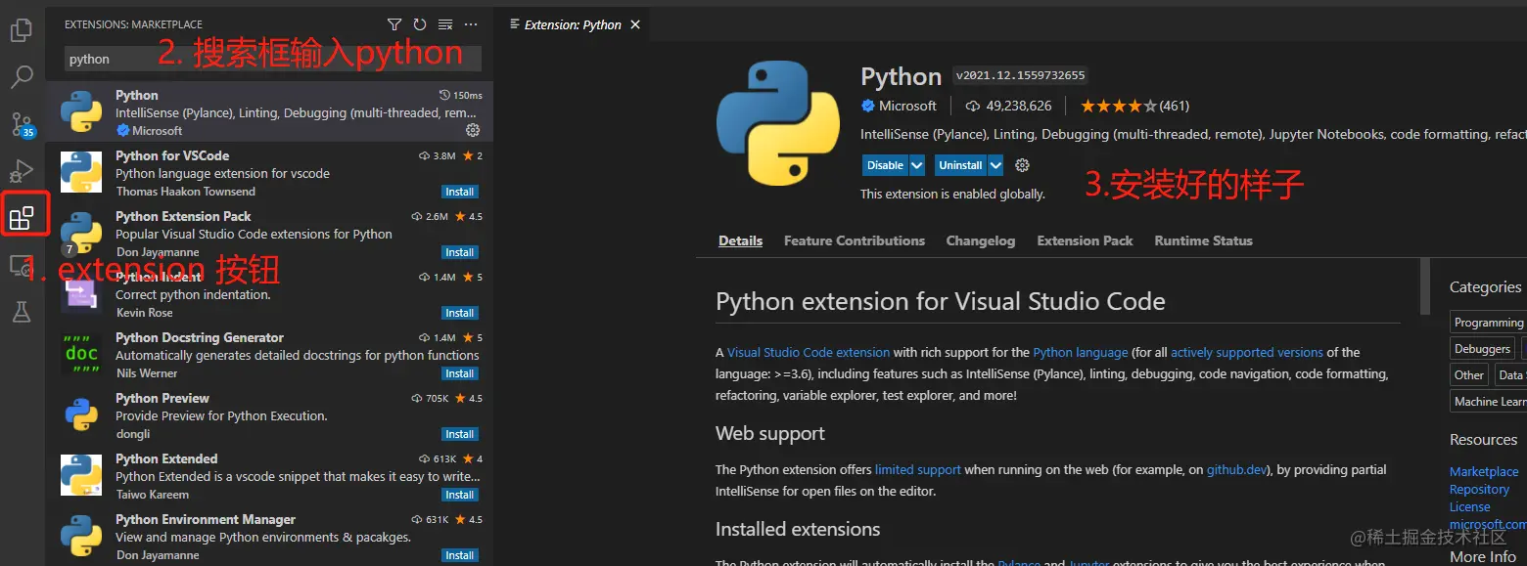The height and width of the screenshot is (566, 1527).
Task: Click the 49,238,626 install count
Action: click(x=1008, y=106)
